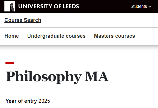Viewport: 158px width, 108px height.
Task: Click the University of Leeds wordmark
Action: [49, 6]
